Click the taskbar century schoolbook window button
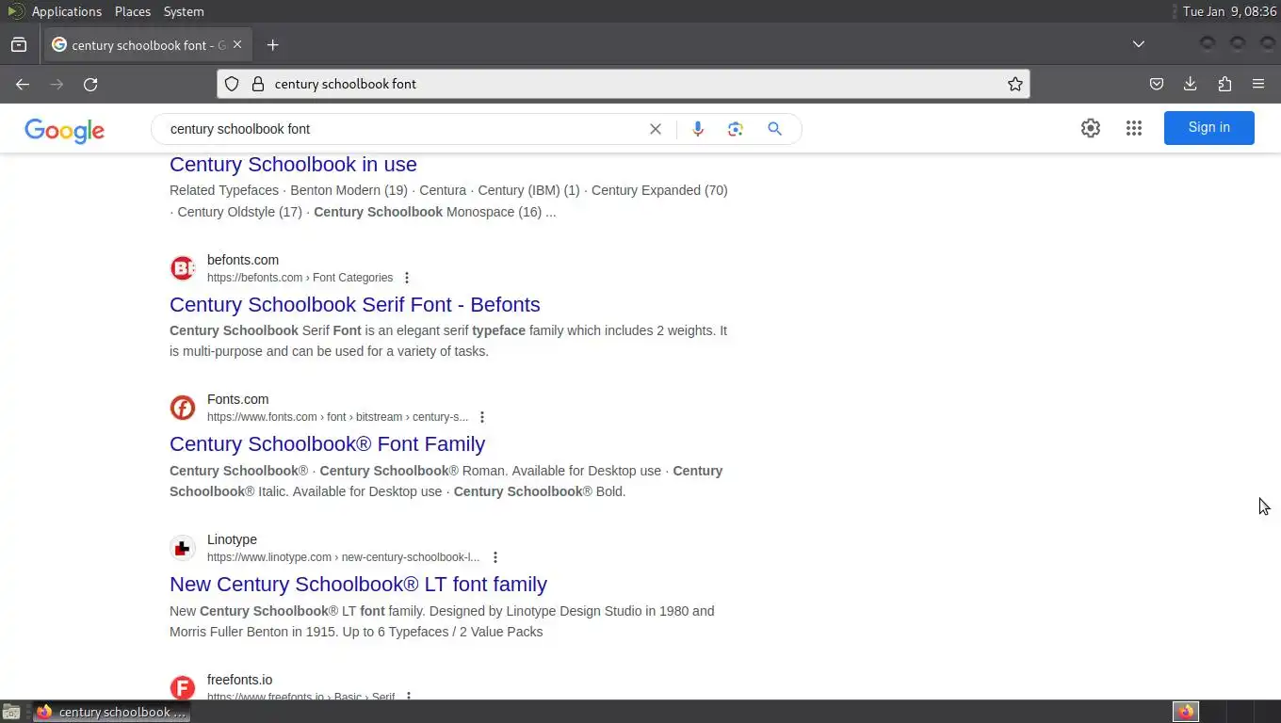 (111, 712)
